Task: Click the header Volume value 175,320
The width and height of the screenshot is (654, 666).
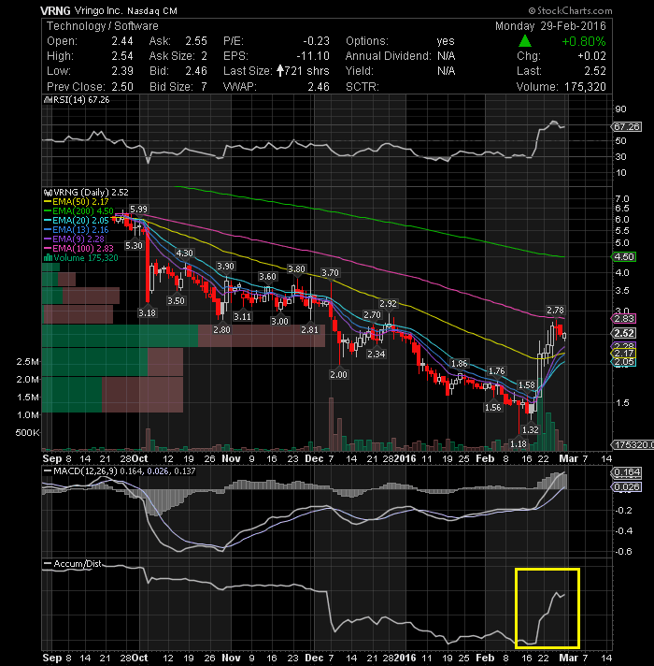Action: 585,87
